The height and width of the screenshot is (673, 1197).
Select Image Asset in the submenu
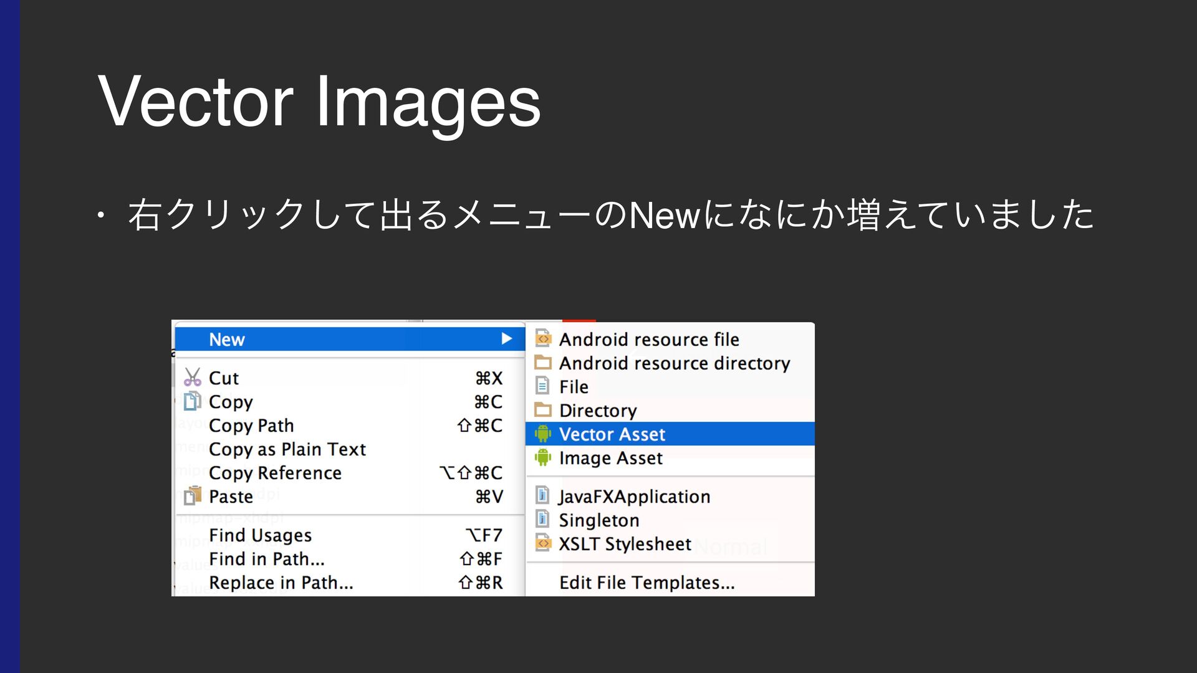tap(670, 457)
